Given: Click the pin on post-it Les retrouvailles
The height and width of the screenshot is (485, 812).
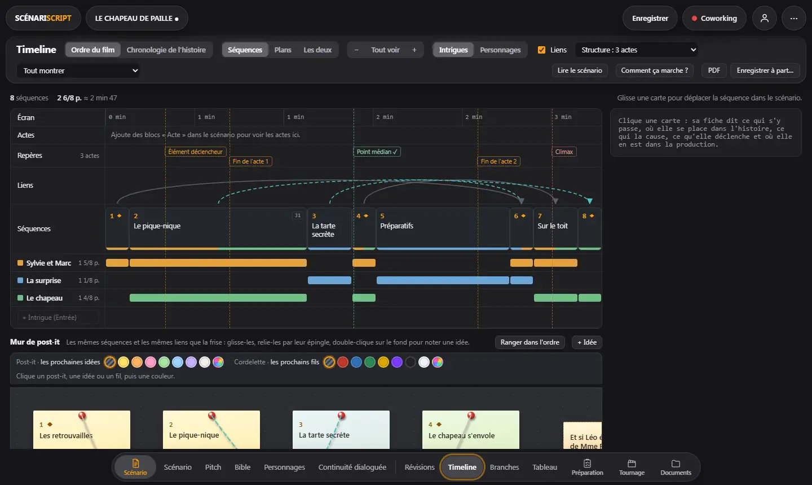Looking at the screenshot, I should [82, 416].
